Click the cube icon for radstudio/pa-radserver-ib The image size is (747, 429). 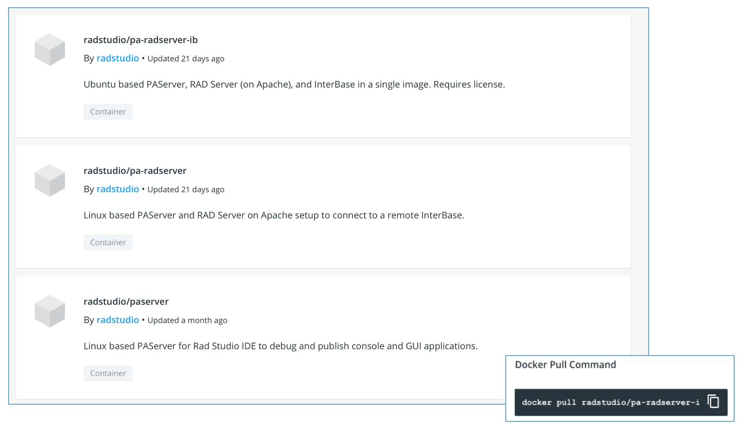(50, 50)
